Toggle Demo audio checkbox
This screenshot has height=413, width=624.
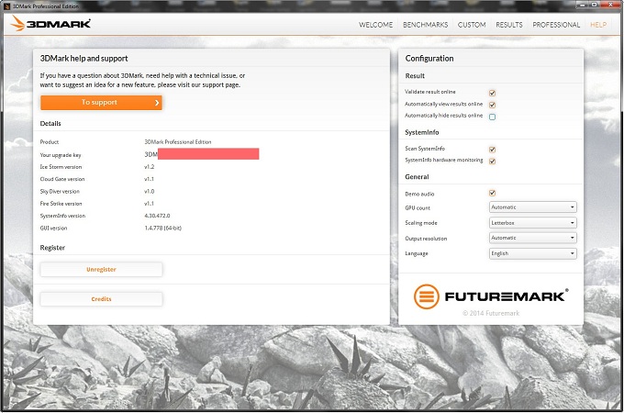[492, 193]
